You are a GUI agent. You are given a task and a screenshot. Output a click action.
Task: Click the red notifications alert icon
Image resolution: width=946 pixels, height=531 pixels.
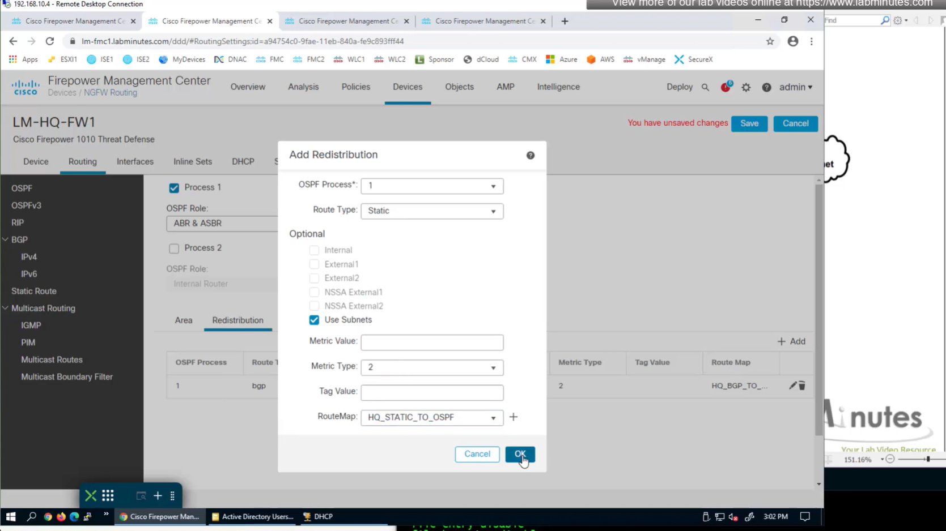pos(726,87)
